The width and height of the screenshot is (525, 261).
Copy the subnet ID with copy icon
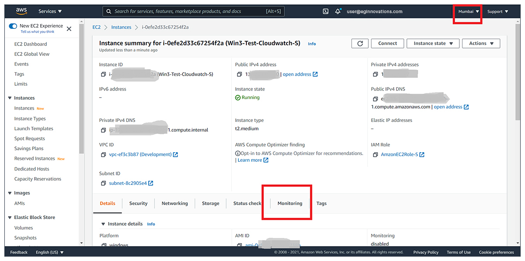103,183
